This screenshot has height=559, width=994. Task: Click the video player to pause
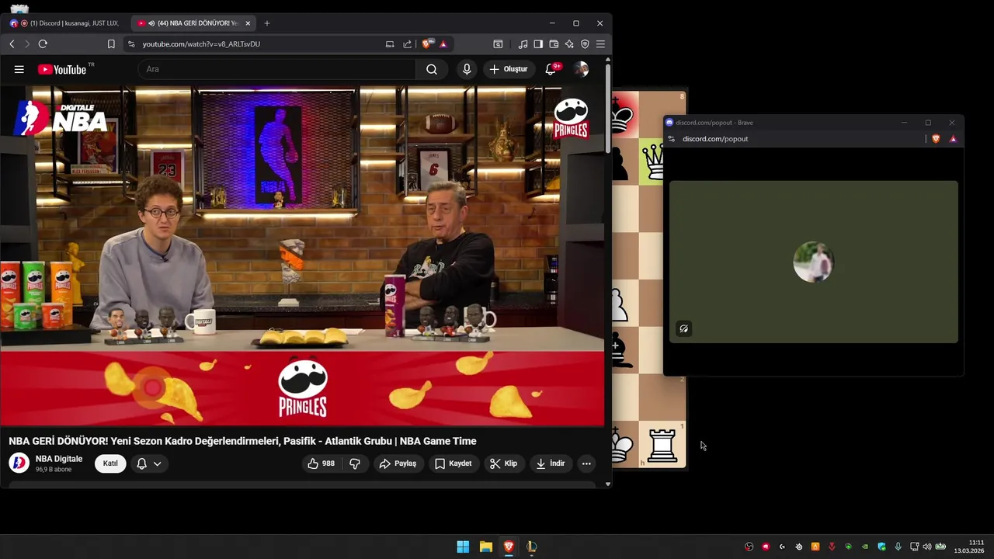302,256
